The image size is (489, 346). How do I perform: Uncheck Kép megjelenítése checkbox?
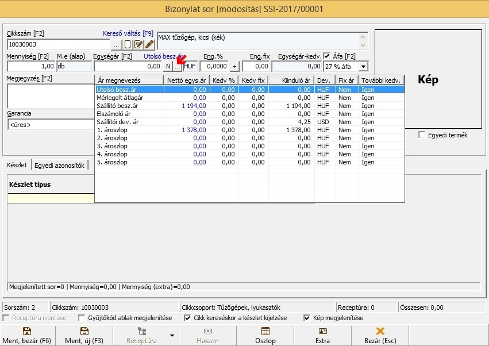307,318
